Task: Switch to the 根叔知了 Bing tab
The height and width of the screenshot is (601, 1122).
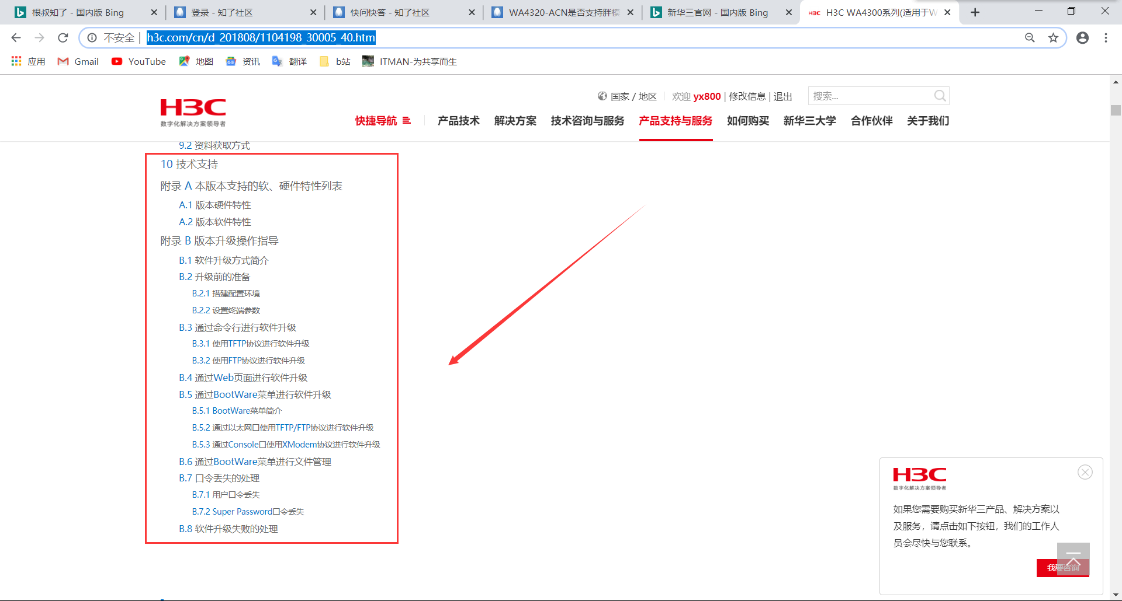Action: tap(78, 12)
